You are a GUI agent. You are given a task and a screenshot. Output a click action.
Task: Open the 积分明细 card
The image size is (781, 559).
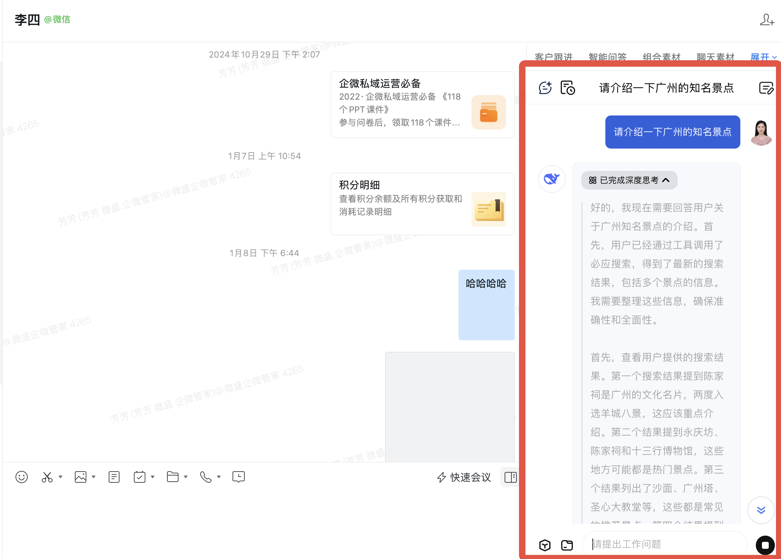[x=423, y=204]
